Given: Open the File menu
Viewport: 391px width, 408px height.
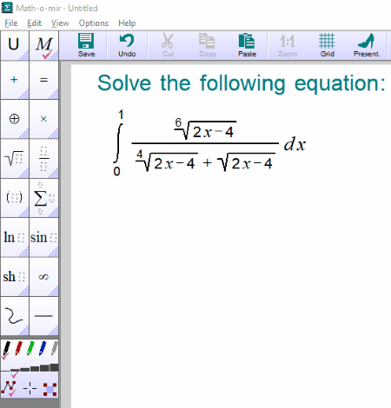Looking at the screenshot, I should 11,23.
